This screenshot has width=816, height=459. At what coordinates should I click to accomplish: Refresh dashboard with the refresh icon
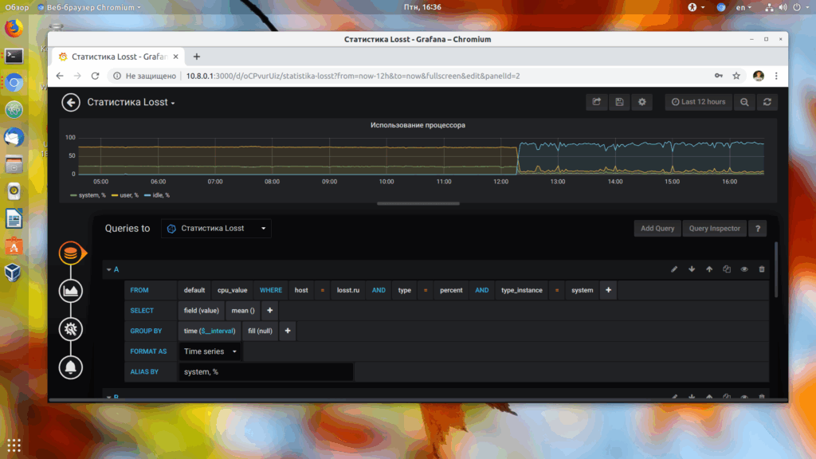pos(767,102)
